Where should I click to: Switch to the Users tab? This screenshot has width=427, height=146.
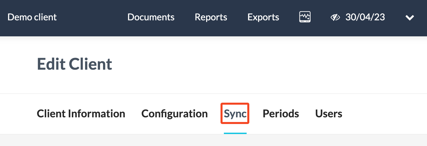tap(329, 114)
